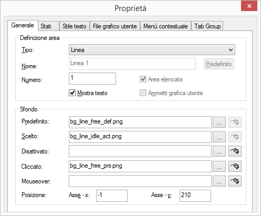Open the Tipo dropdown list
The image size is (261, 216).
pos(152,50)
